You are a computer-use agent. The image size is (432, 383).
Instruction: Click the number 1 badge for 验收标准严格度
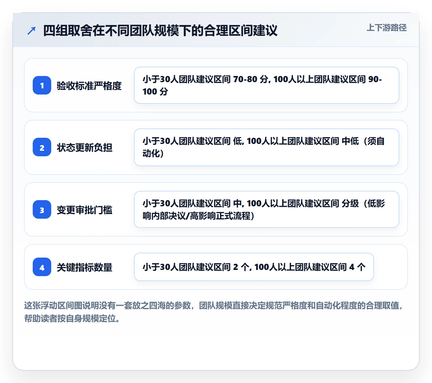(42, 85)
